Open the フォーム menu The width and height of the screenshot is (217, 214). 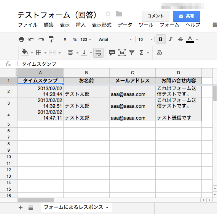[x=169, y=25]
